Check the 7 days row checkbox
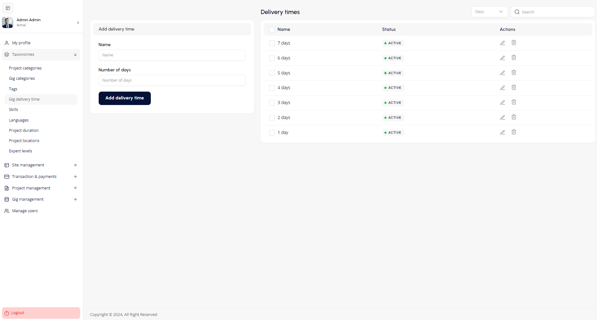 tap(272, 43)
